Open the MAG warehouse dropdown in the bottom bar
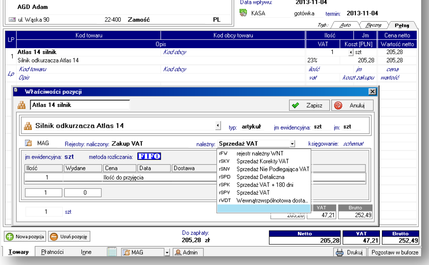 point(167,252)
